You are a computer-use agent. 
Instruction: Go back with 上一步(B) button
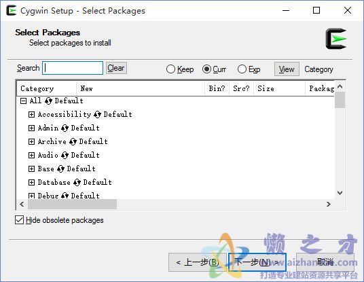click(198, 262)
